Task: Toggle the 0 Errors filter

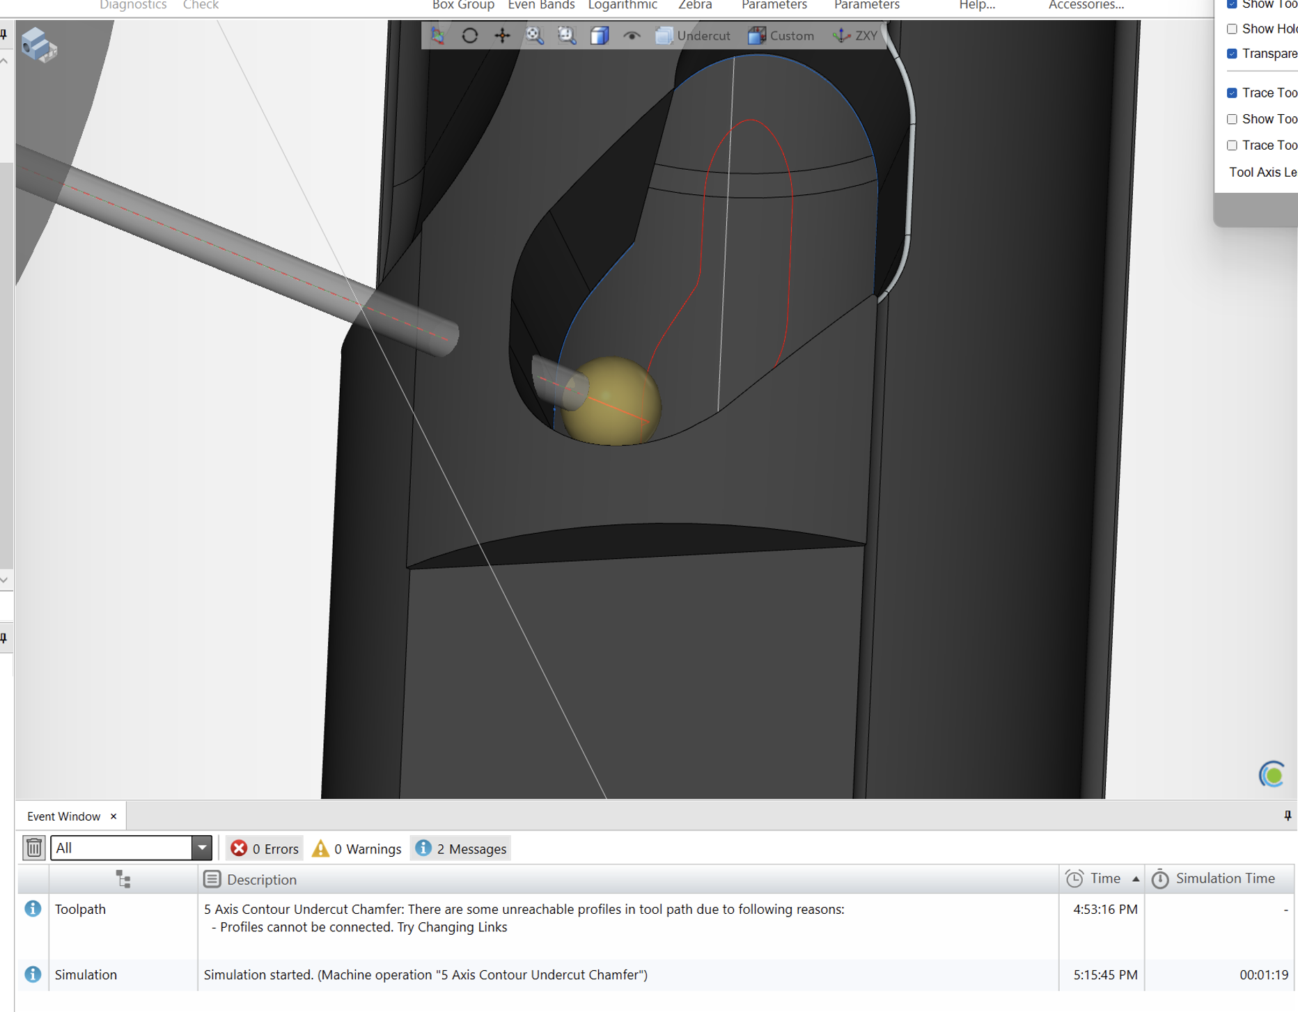Action: [265, 848]
